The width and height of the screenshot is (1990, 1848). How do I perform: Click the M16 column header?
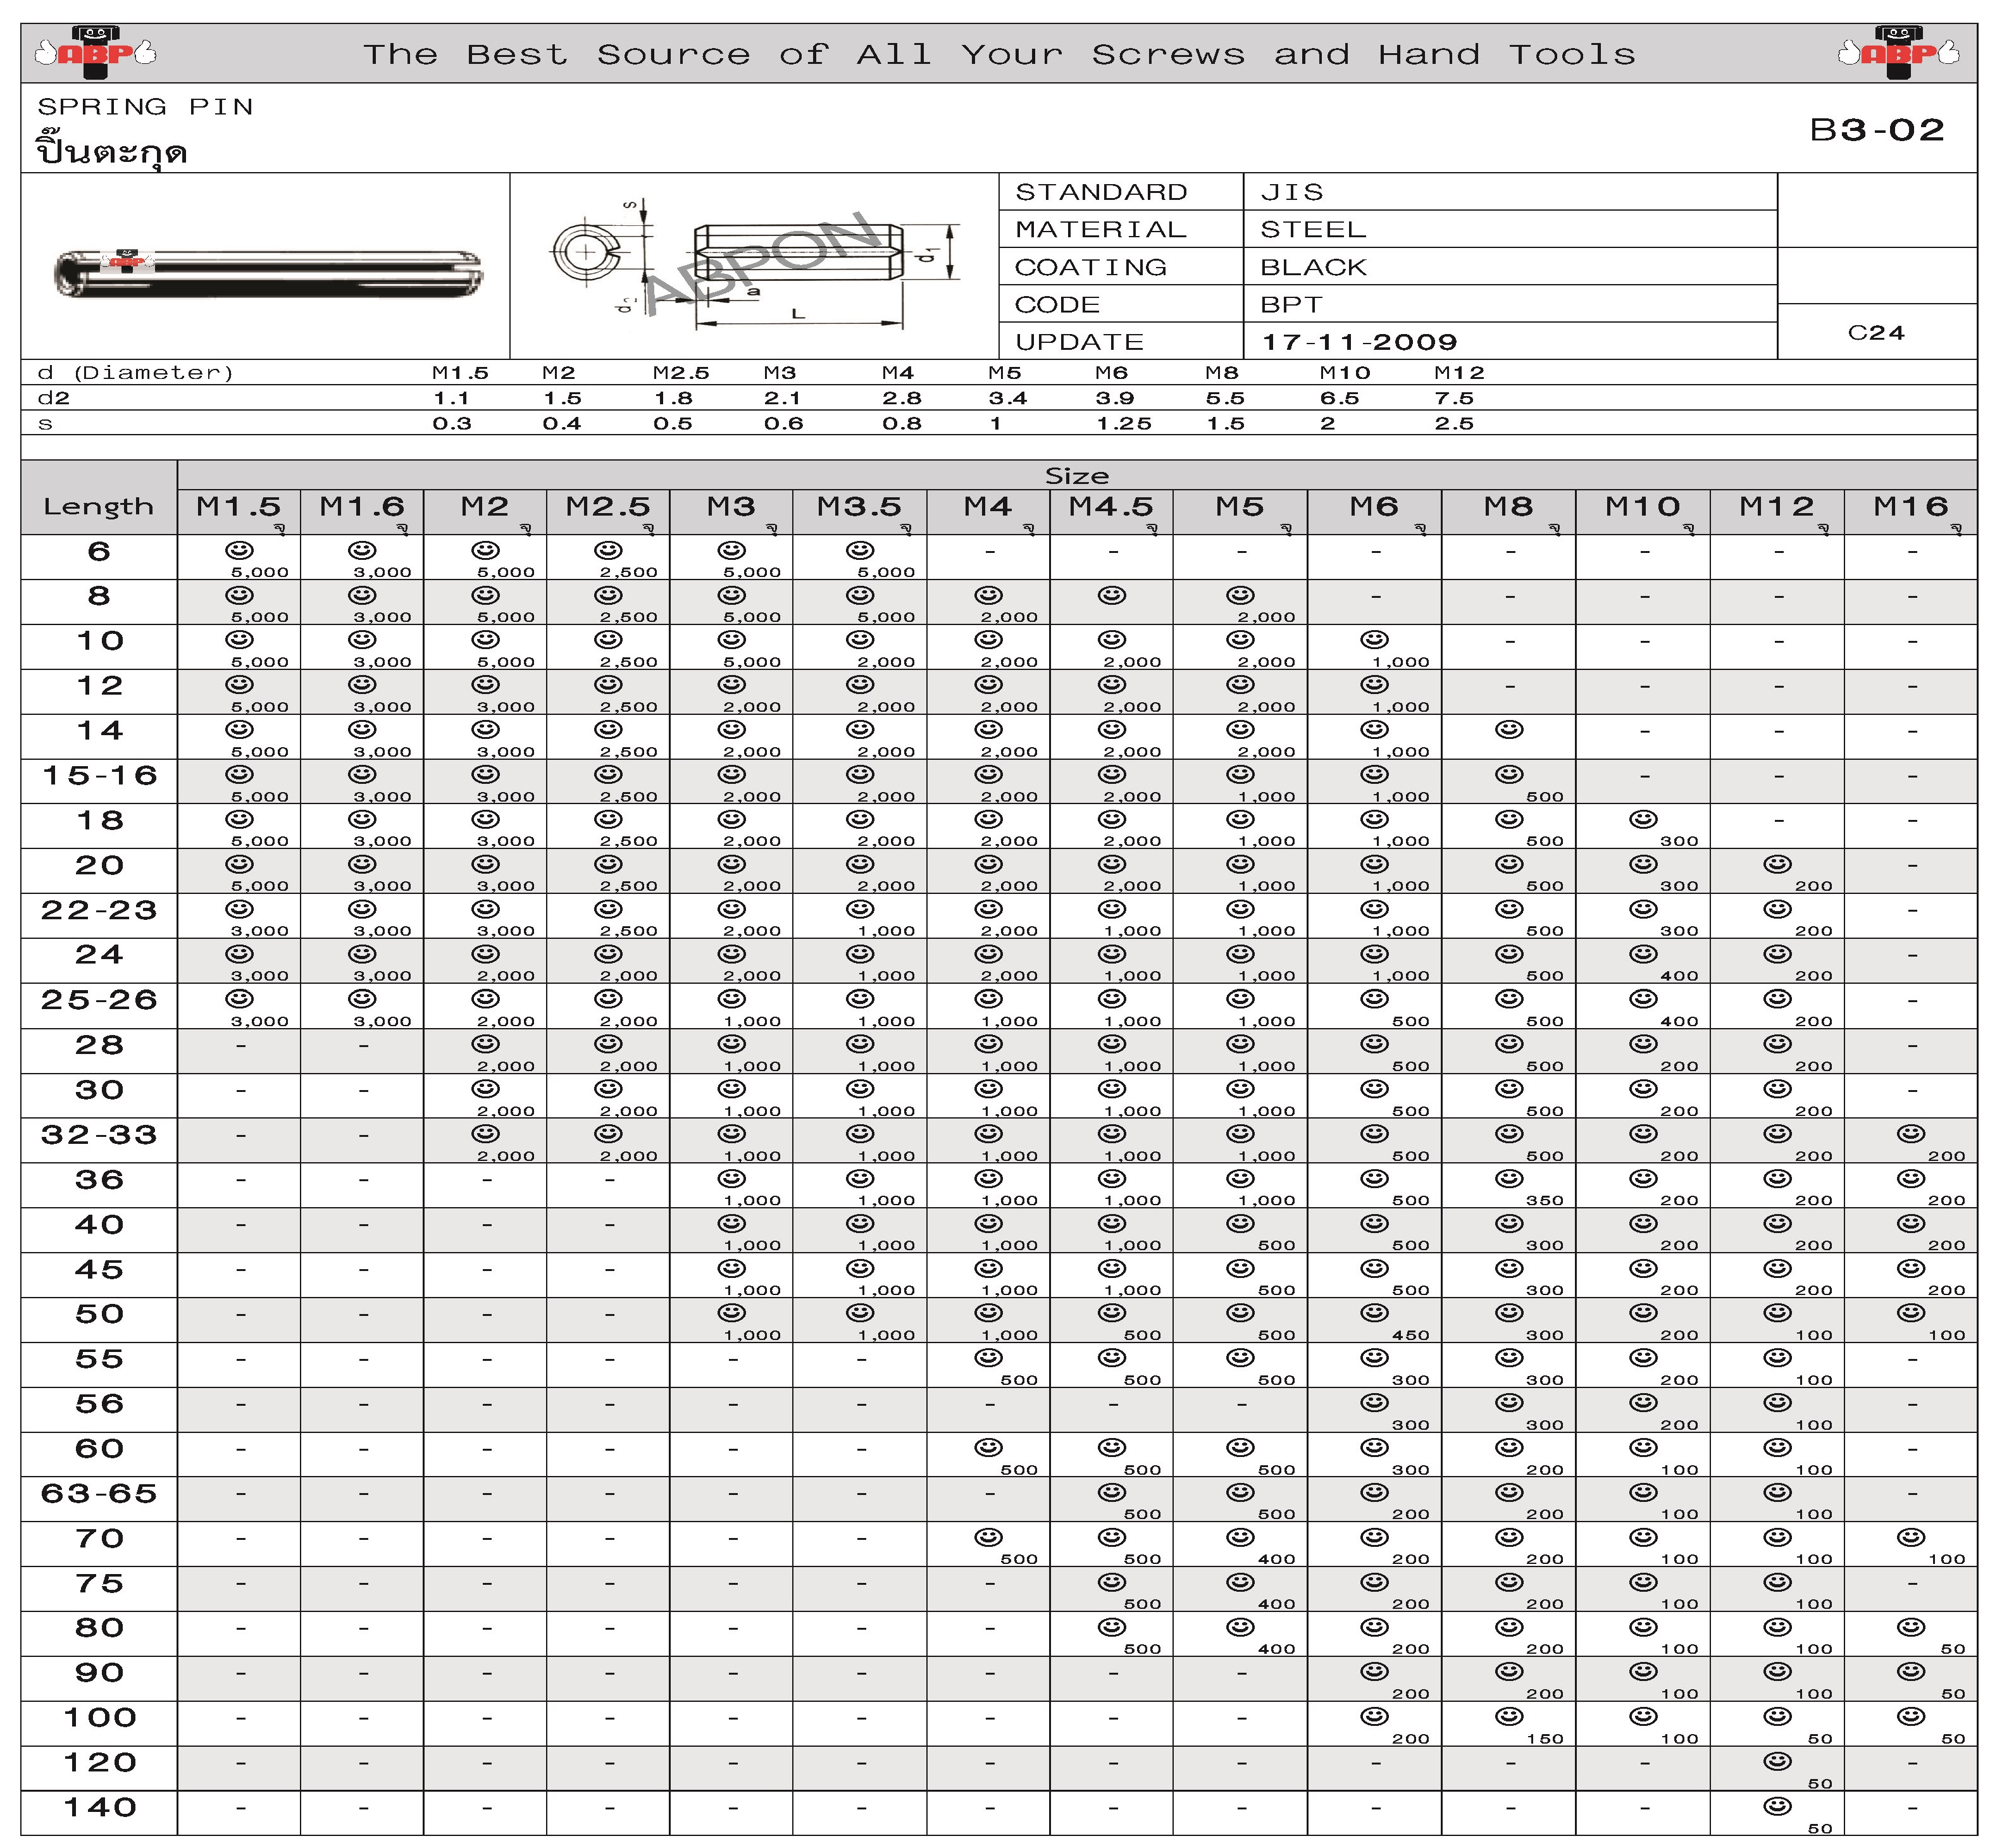click(1911, 506)
